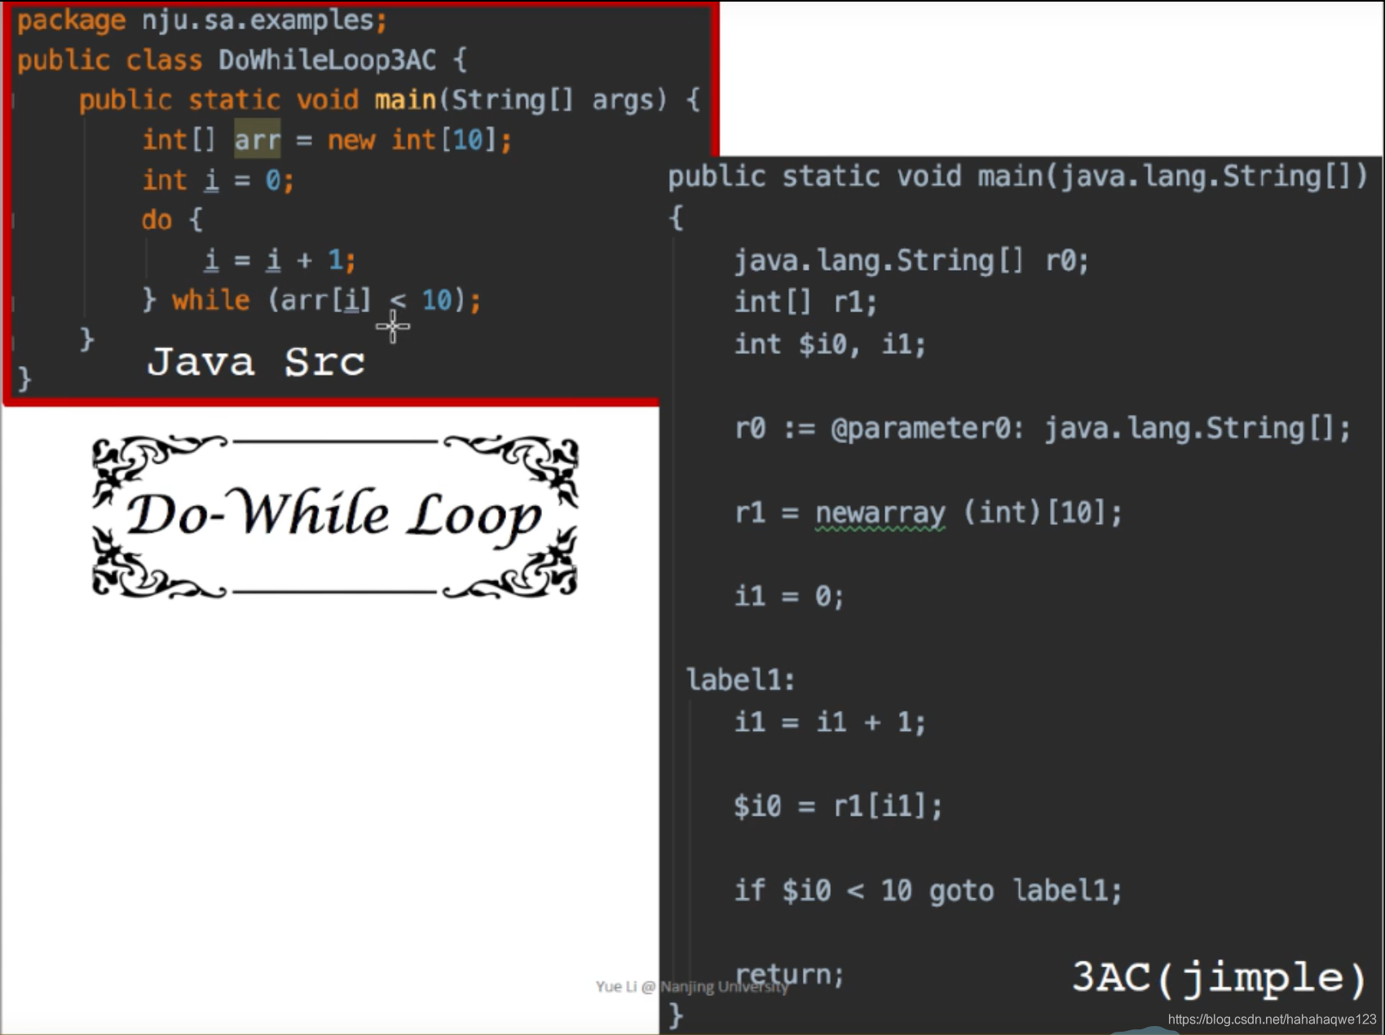Click the line 'package nju.sa.examples;'
Image resolution: width=1385 pixels, height=1035 pixels.
click(201, 20)
